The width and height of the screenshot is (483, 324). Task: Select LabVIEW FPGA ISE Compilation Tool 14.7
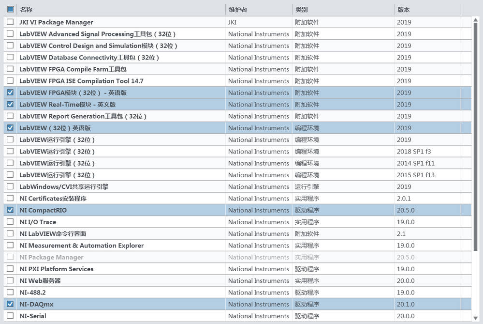tap(81, 81)
